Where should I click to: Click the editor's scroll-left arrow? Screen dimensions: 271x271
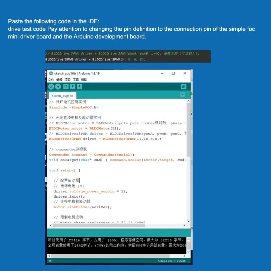click(50, 225)
